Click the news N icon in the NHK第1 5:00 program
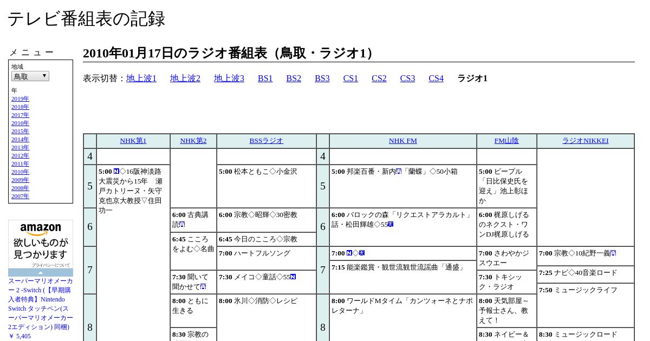Image resolution: width=650 pixels, height=341 pixels. [116, 171]
